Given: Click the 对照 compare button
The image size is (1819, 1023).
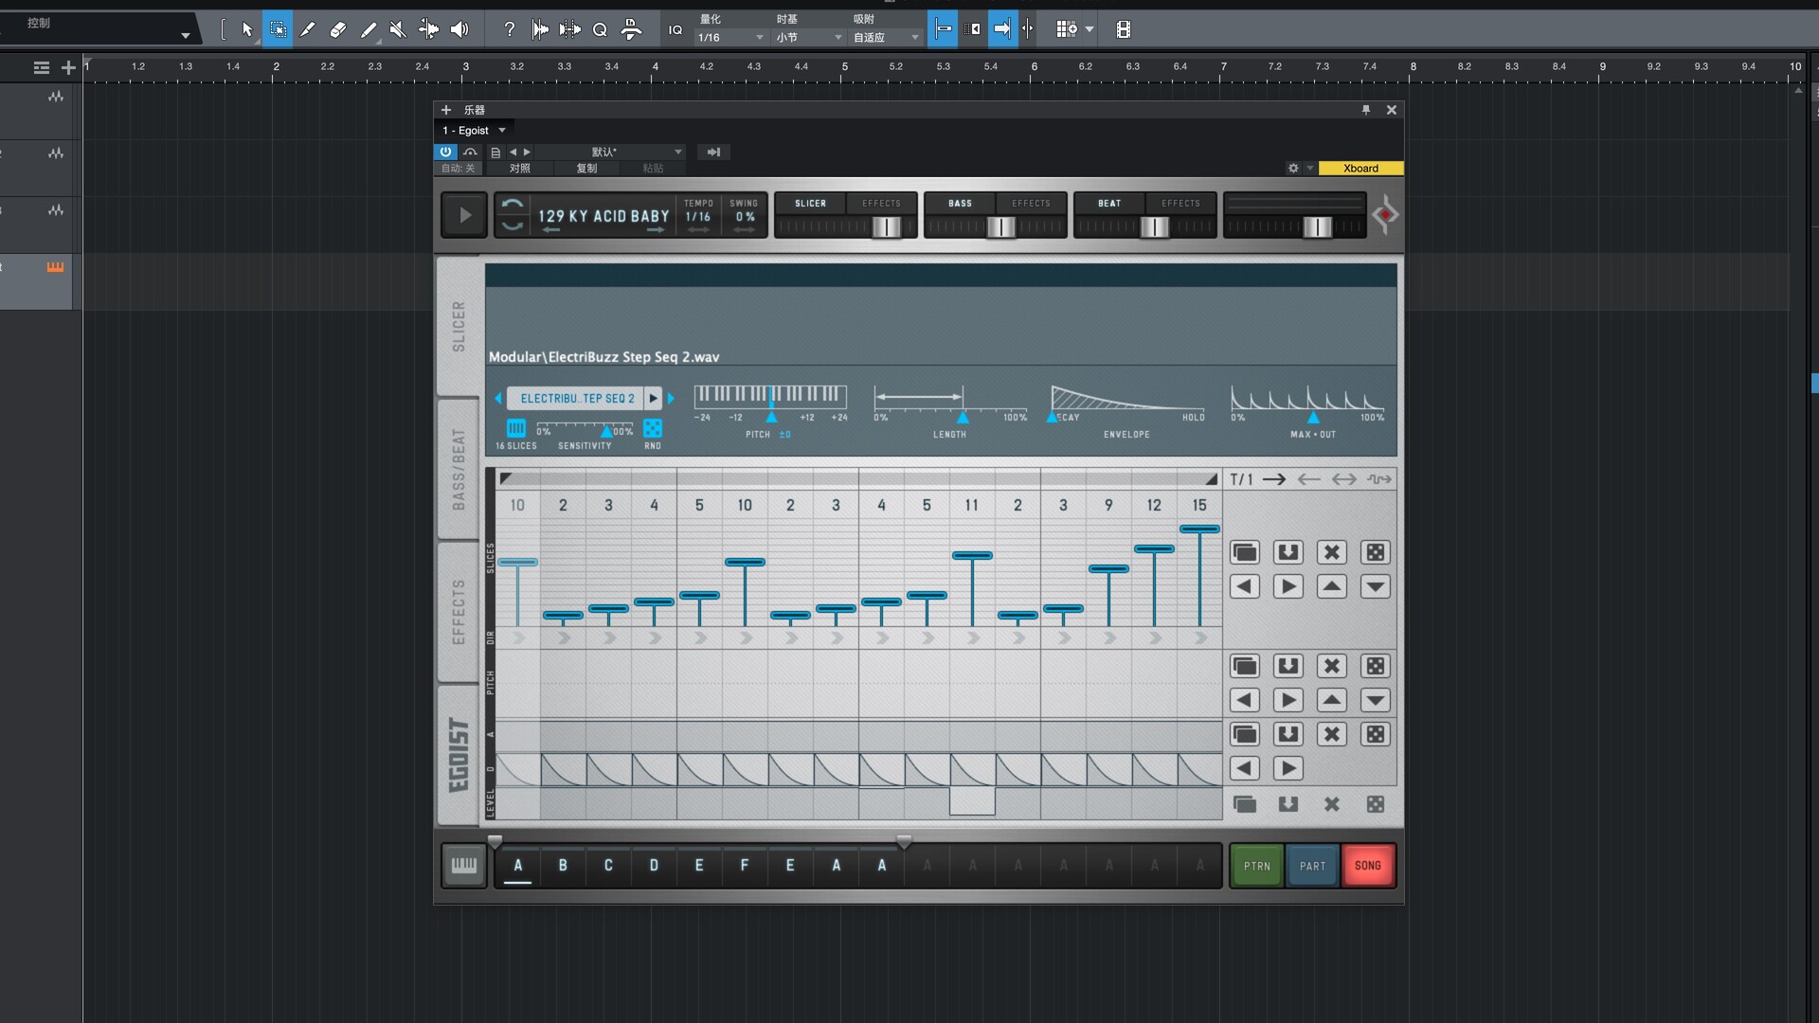Looking at the screenshot, I should (x=520, y=168).
